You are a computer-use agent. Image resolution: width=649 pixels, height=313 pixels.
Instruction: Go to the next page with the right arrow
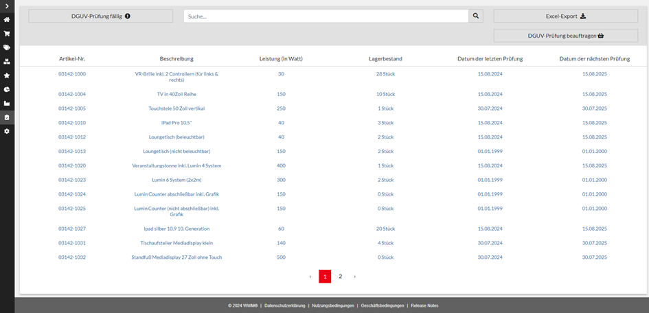click(354, 276)
